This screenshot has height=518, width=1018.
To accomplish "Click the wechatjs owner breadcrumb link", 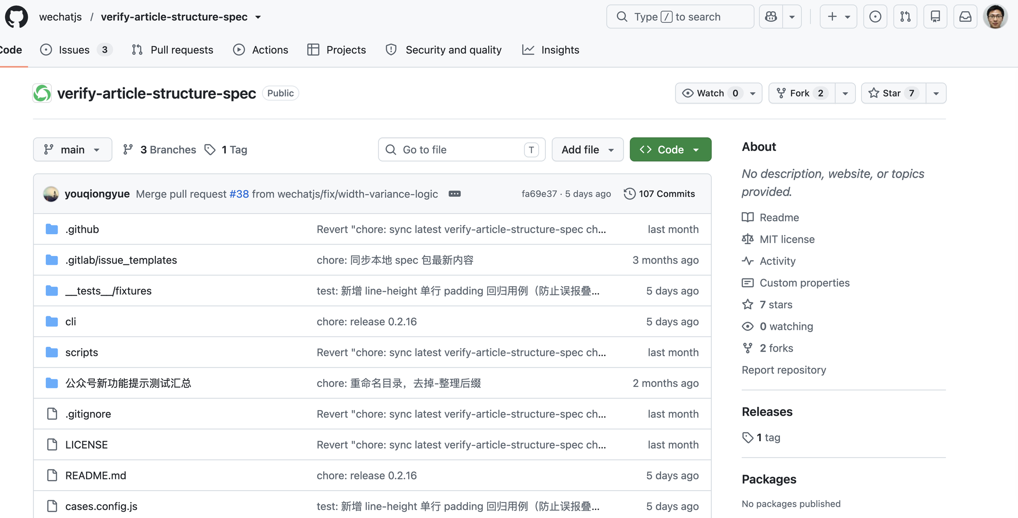I will (60, 17).
